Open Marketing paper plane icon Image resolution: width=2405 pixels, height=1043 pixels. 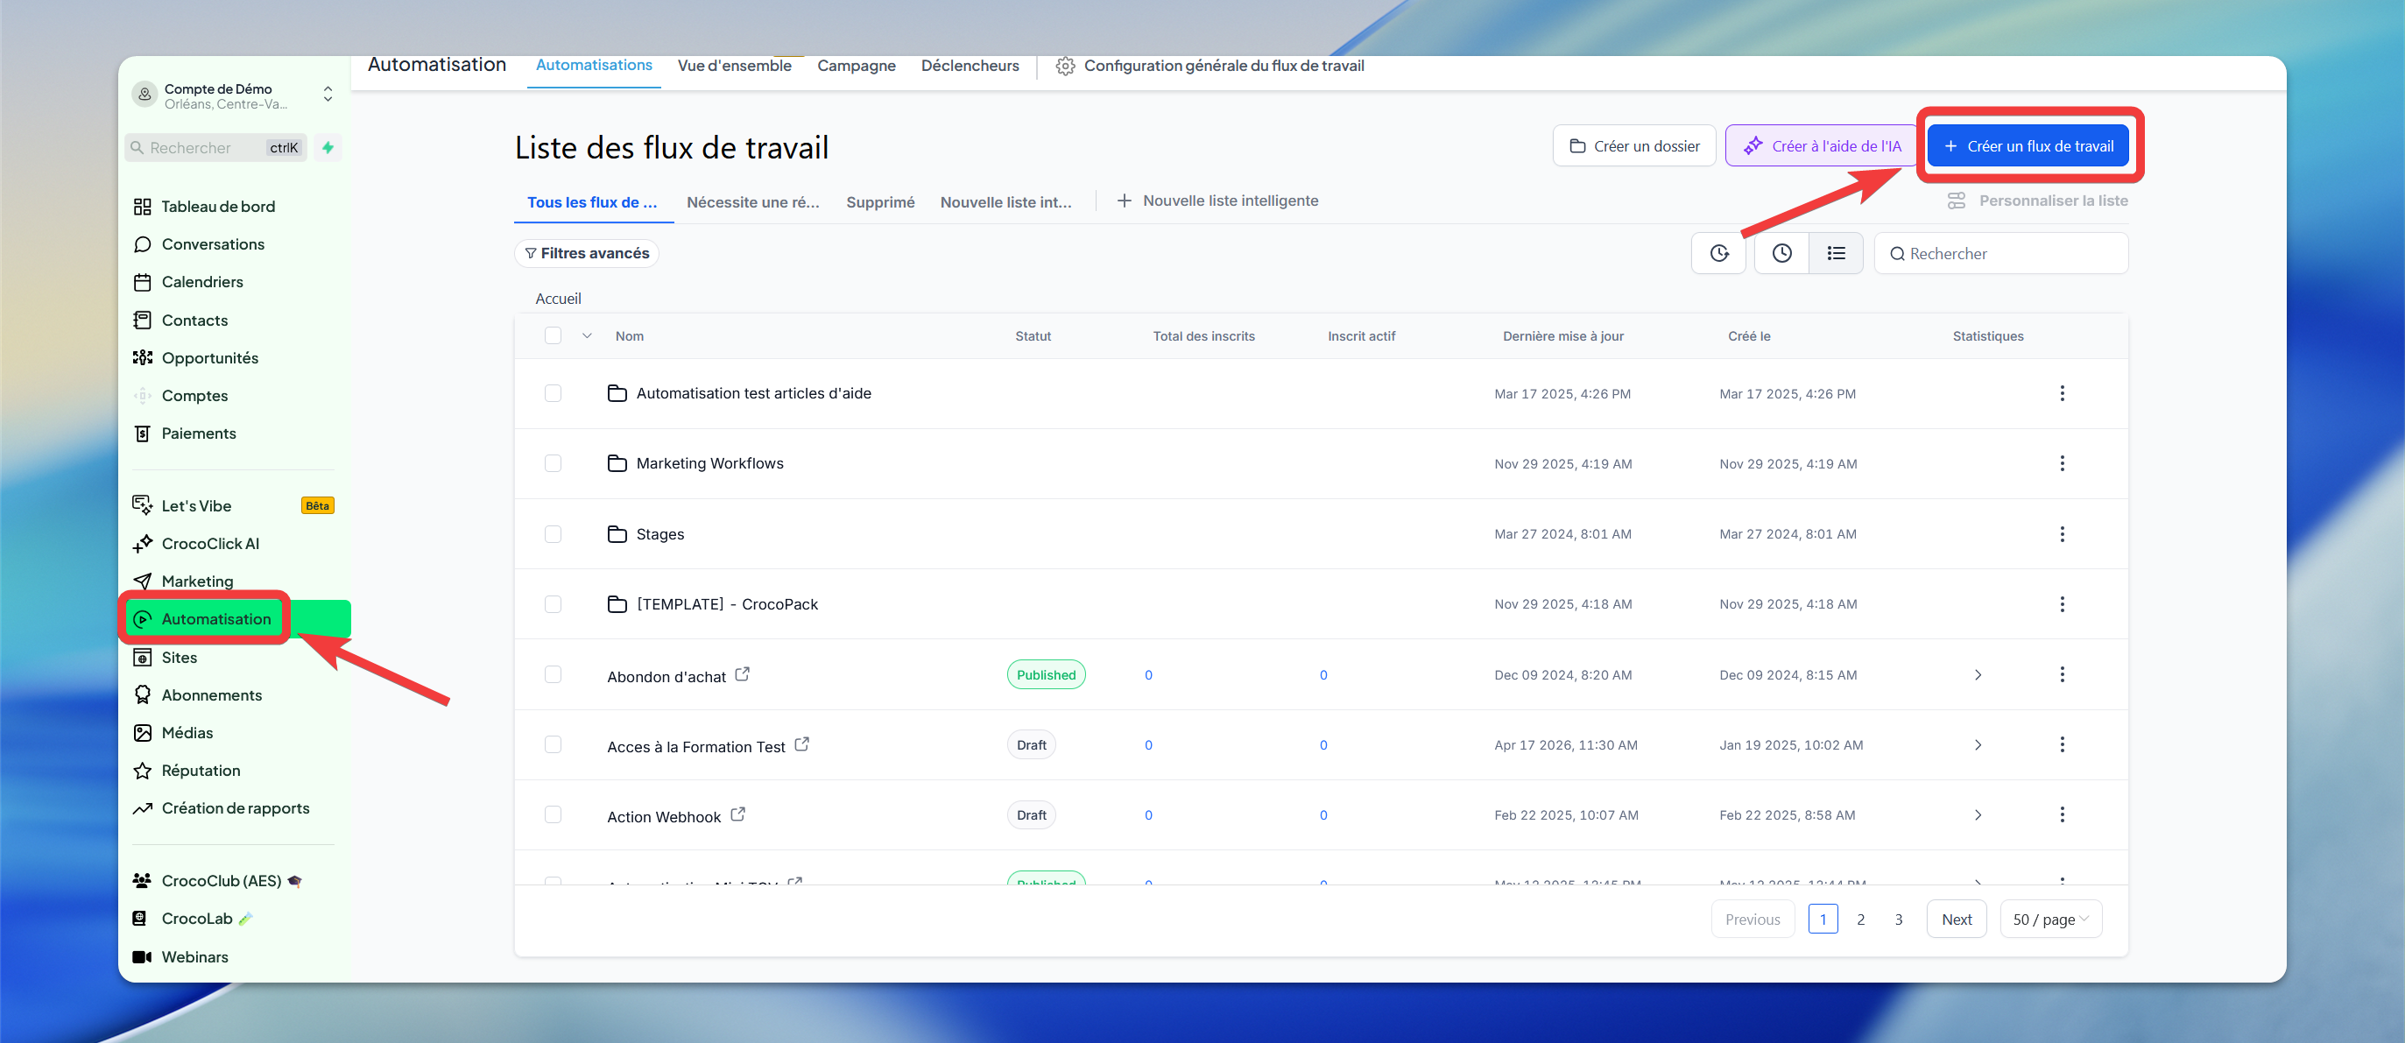[x=142, y=581]
